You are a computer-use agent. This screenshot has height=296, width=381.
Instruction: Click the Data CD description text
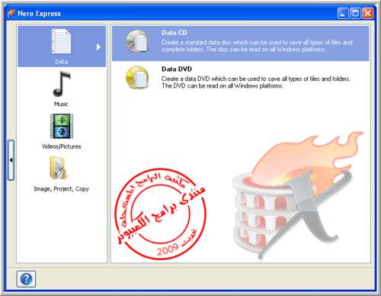pyautogui.click(x=257, y=46)
